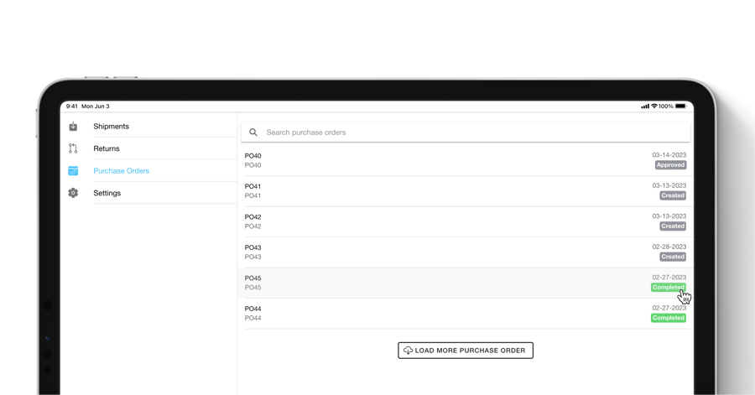The image size is (755, 395).
Task: Click the Shipments box icon
Action: pos(73,127)
